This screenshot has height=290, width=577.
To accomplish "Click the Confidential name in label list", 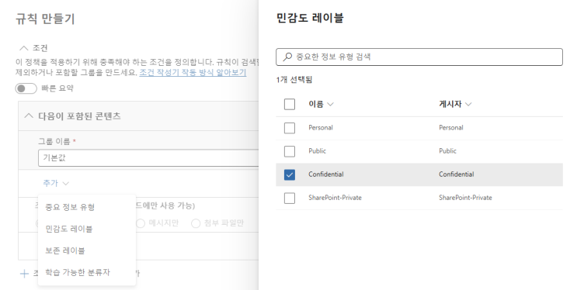I will pos(326,174).
